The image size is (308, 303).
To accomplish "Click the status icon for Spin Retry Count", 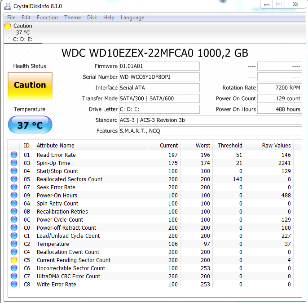I will [x=14, y=203].
